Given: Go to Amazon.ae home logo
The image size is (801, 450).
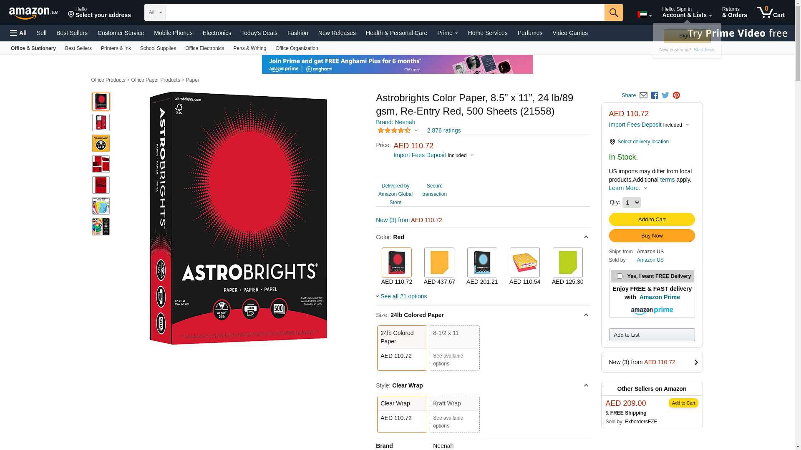Looking at the screenshot, I should (x=33, y=13).
